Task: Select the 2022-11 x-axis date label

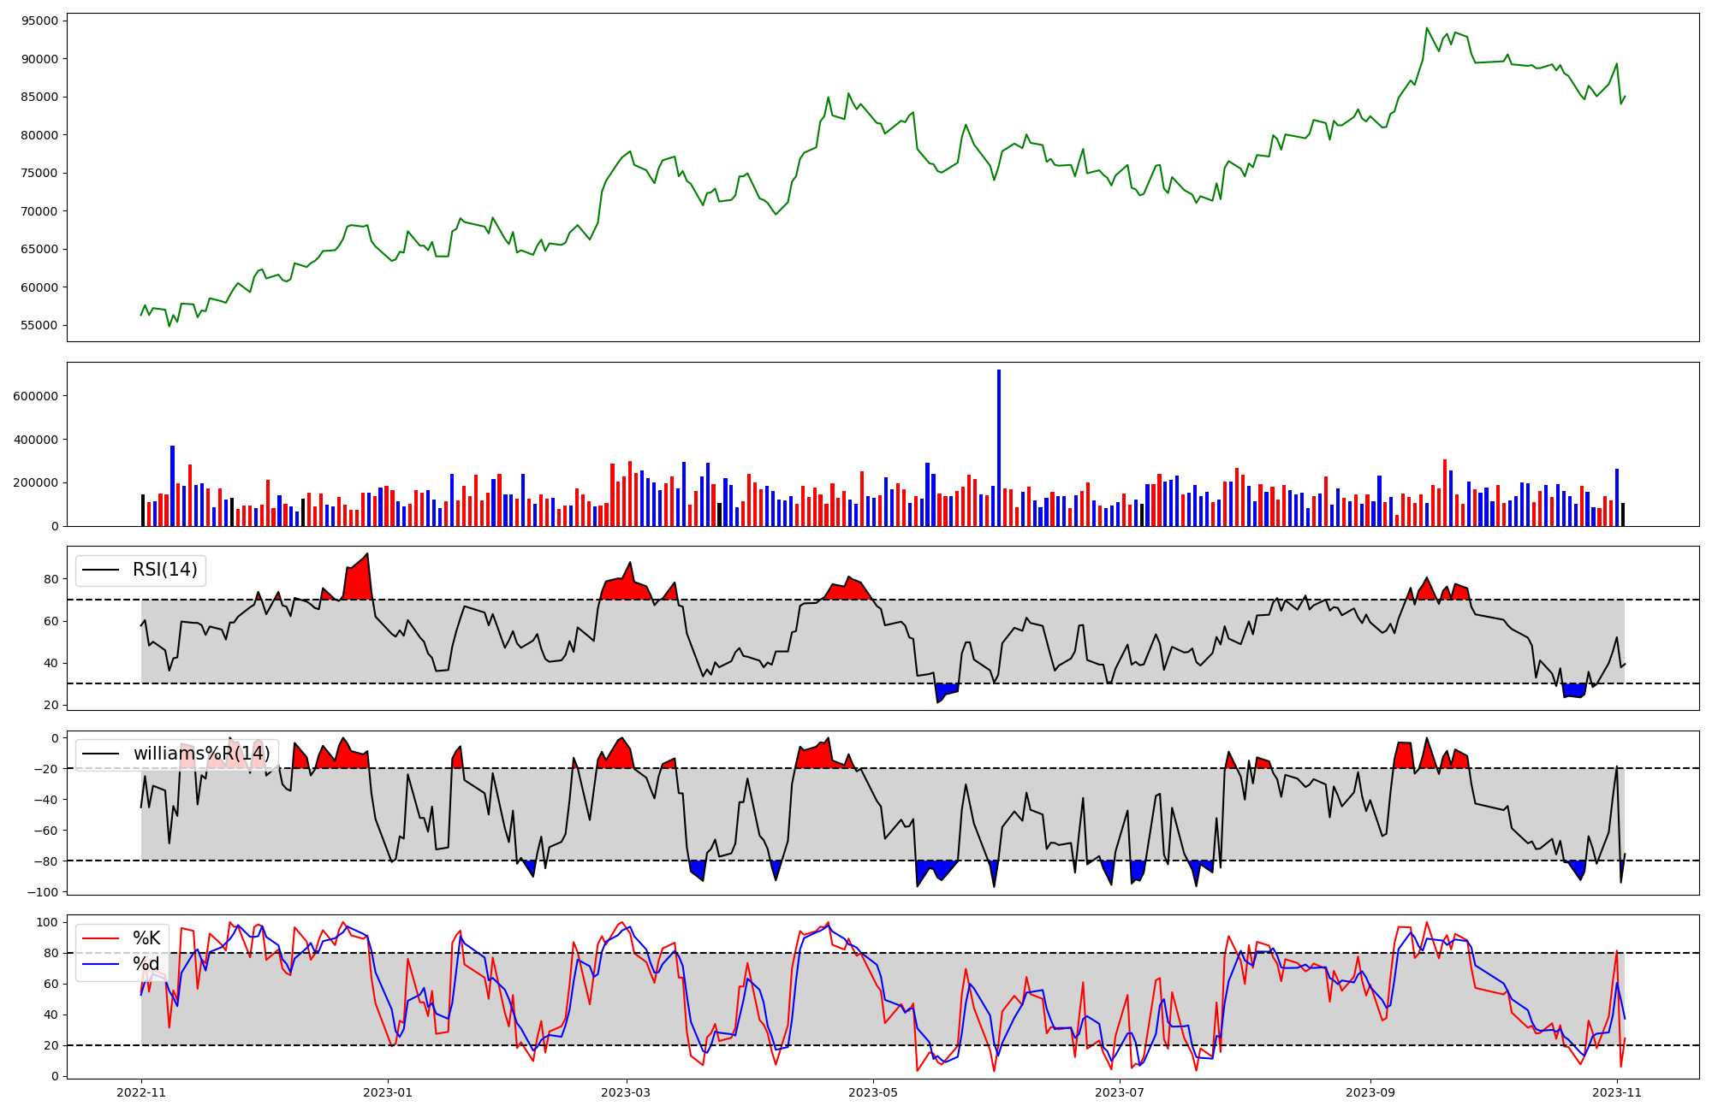Action: pyautogui.click(x=141, y=1092)
